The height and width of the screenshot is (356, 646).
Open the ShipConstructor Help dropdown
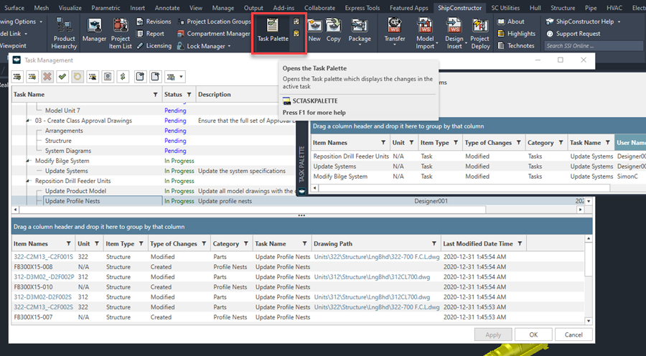tap(619, 22)
